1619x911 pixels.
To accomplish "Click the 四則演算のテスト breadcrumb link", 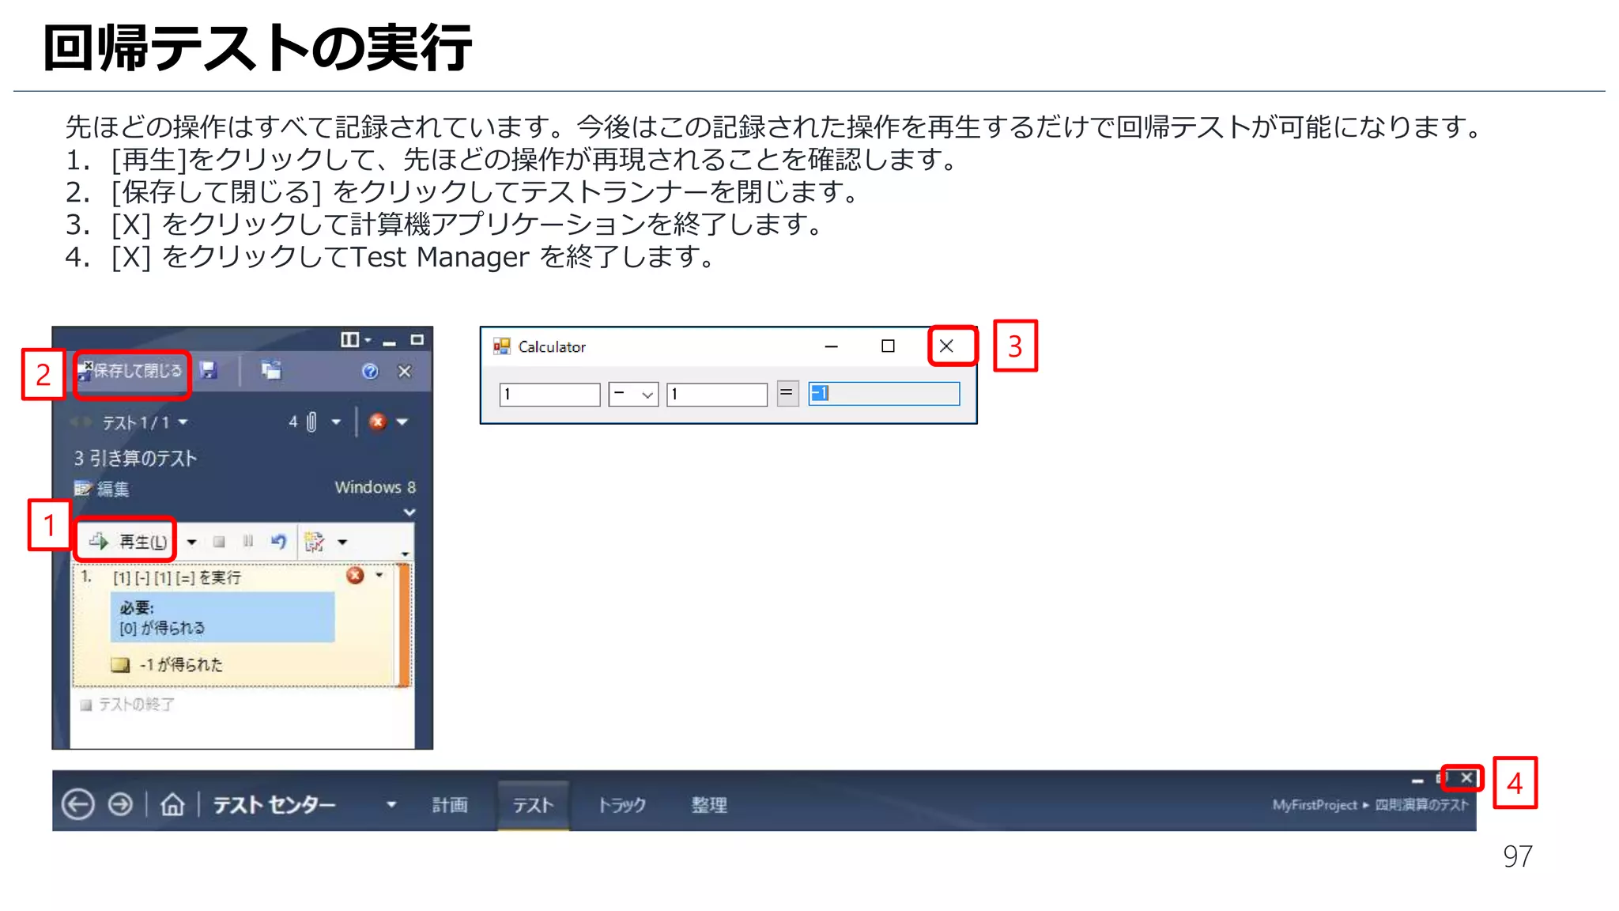I will coord(1421,805).
